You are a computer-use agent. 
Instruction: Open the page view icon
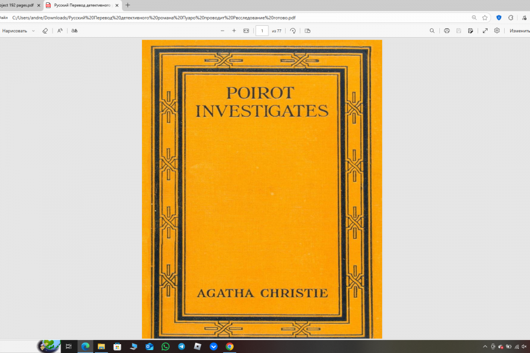(307, 31)
